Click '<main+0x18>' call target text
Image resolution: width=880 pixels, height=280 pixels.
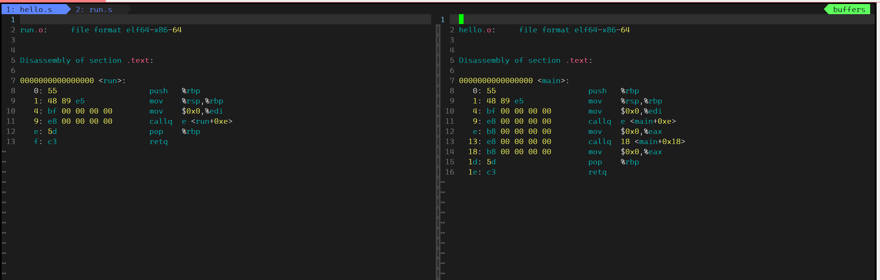[660, 142]
